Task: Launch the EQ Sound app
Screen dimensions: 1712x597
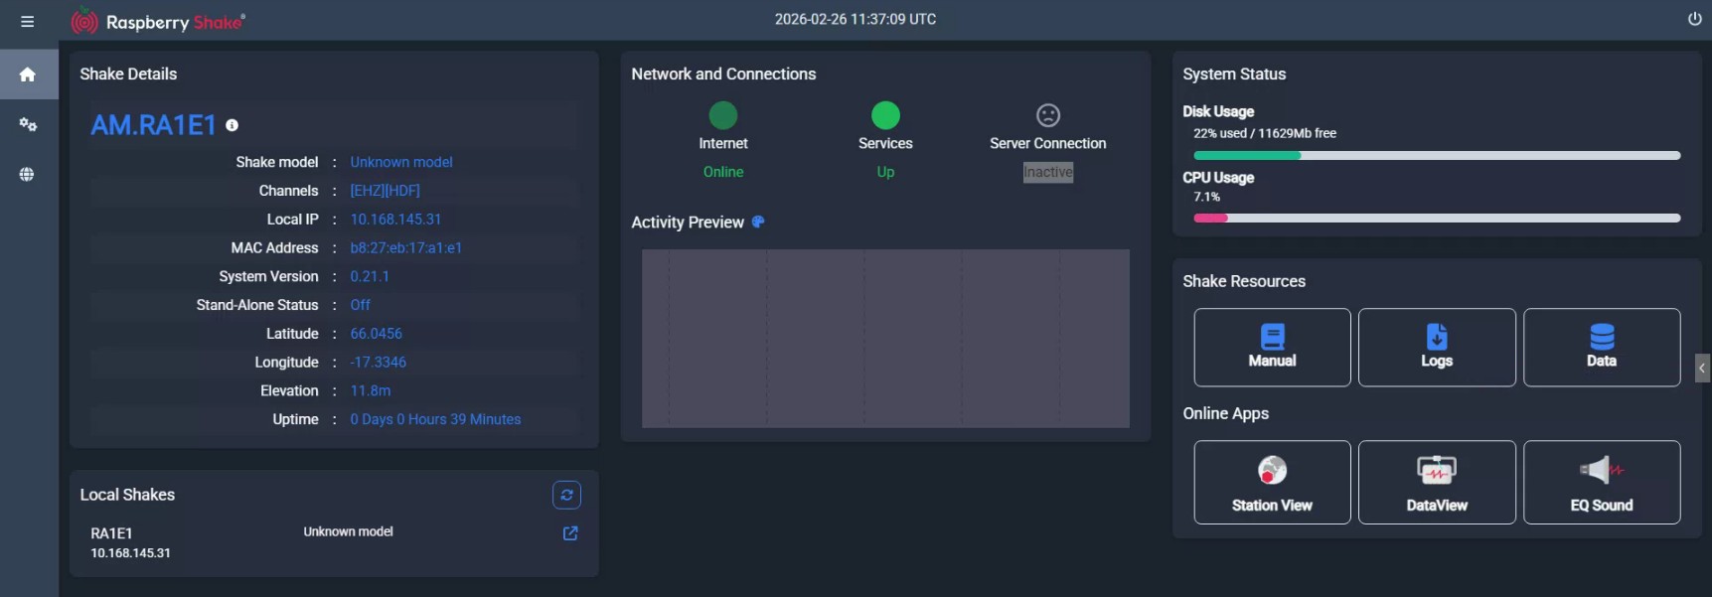Action: coord(1601,482)
